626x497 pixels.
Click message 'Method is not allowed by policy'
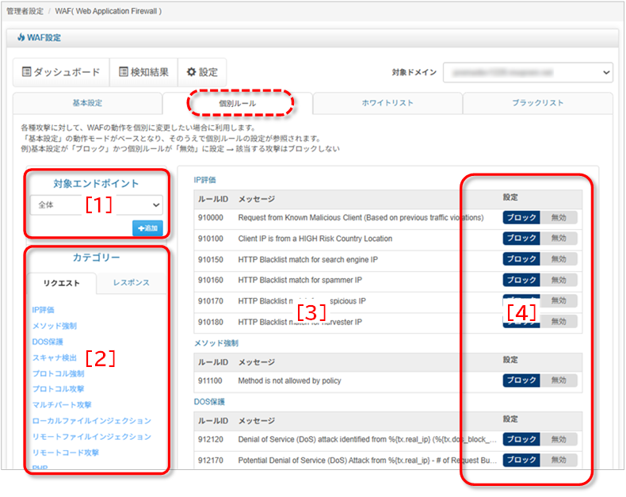(289, 380)
